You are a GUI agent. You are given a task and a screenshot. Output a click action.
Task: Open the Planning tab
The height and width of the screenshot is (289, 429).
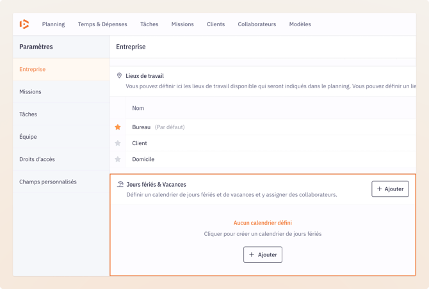pyautogui.click(x=53, y=24)
